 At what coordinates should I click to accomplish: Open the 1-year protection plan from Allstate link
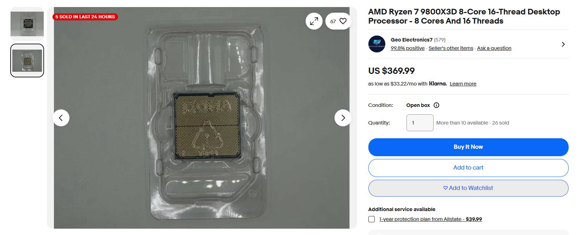click(430, 219)
